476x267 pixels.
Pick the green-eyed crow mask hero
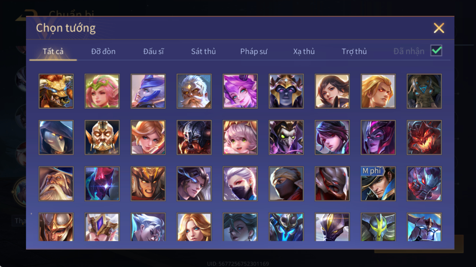coord(286,137)
